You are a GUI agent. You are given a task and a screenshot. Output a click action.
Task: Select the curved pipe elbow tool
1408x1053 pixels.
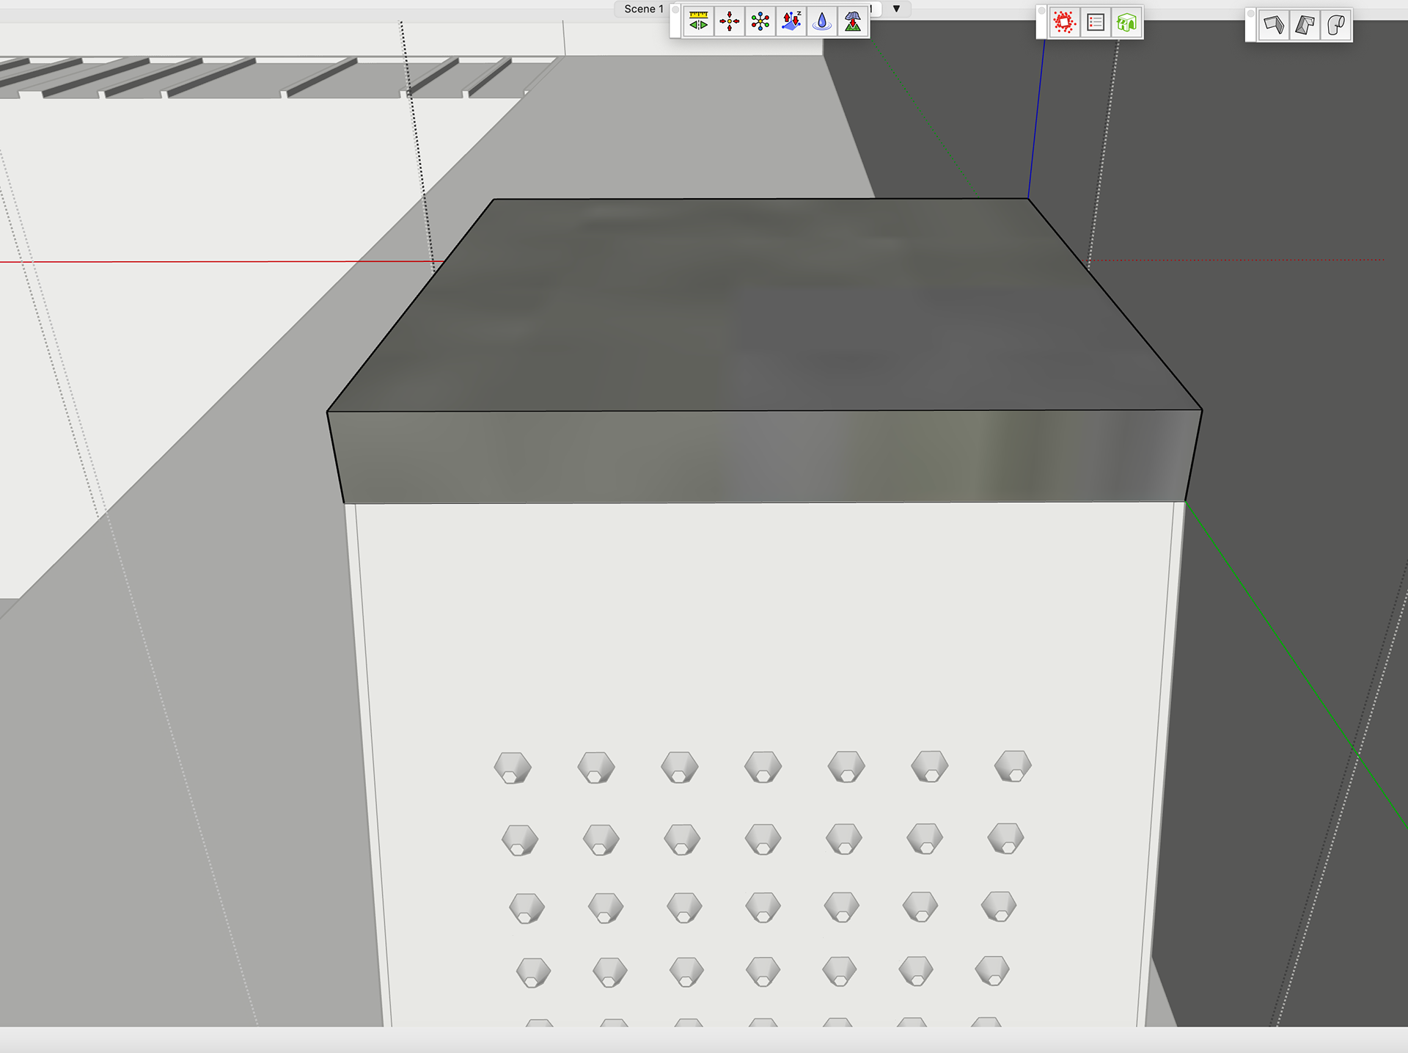(1336, 25)
